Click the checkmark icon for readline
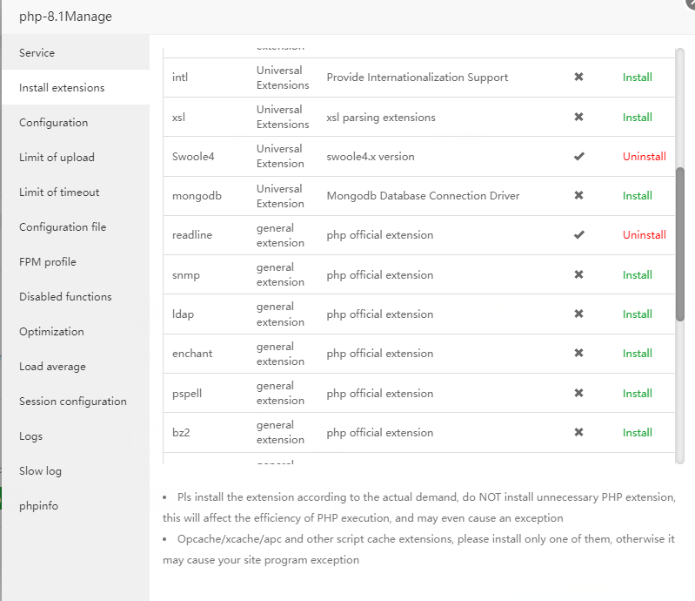This screenshot has width=695, height=601. tap(578, 235)
